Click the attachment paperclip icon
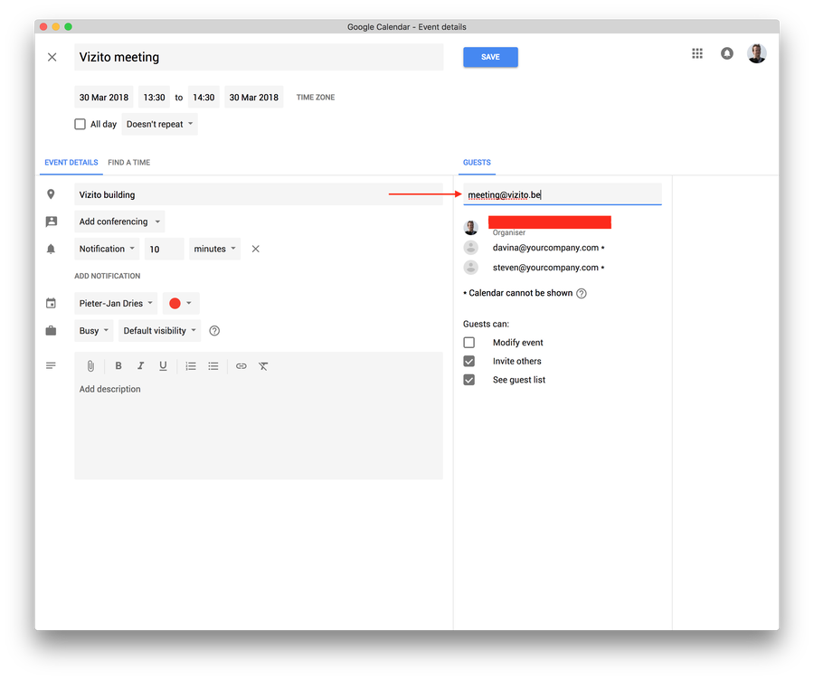 click(90, 366)
